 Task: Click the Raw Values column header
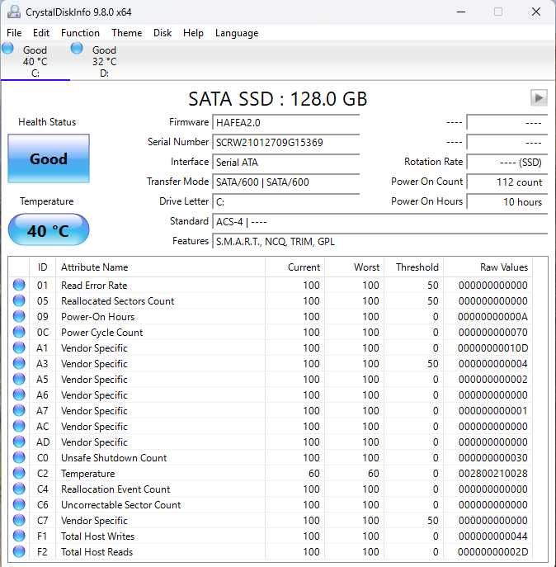[x=503, y=267]
